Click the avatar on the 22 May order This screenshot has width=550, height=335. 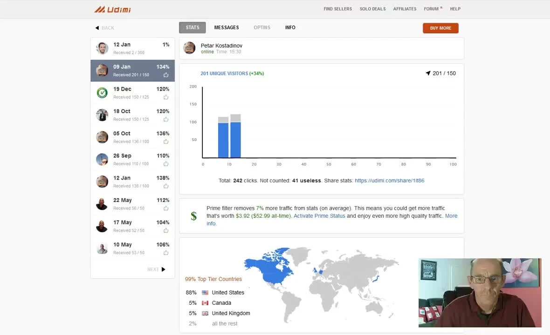click(x=102, y=204)
